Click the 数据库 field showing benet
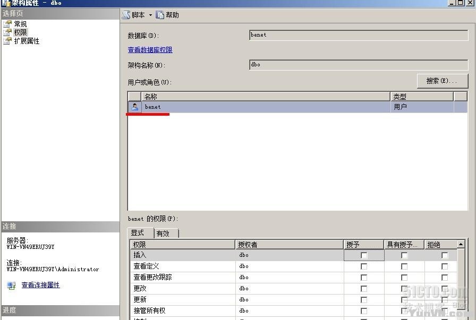Screen dimensions: 476x320 [359, 35]
